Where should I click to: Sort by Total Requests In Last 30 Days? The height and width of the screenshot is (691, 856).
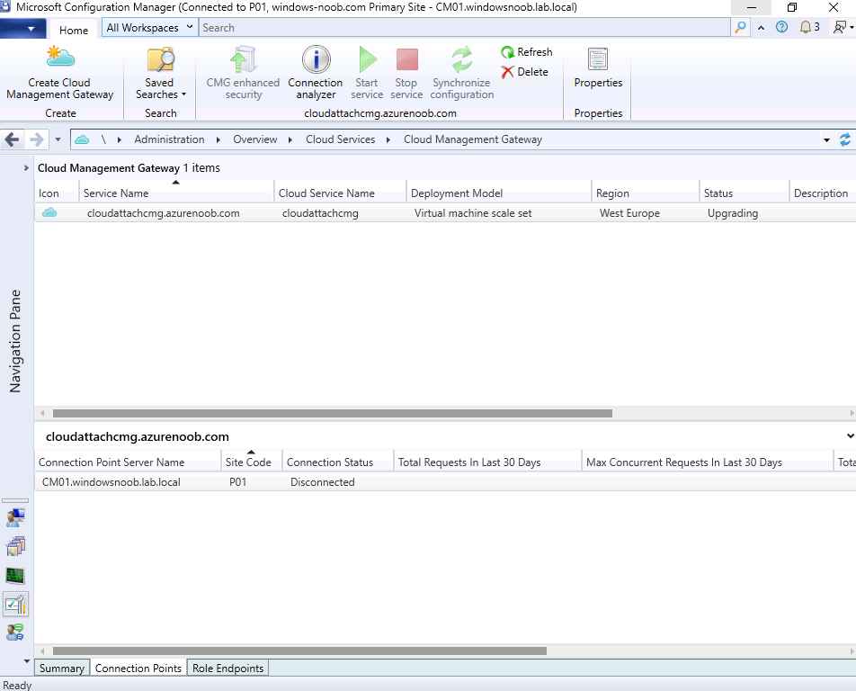488,462
